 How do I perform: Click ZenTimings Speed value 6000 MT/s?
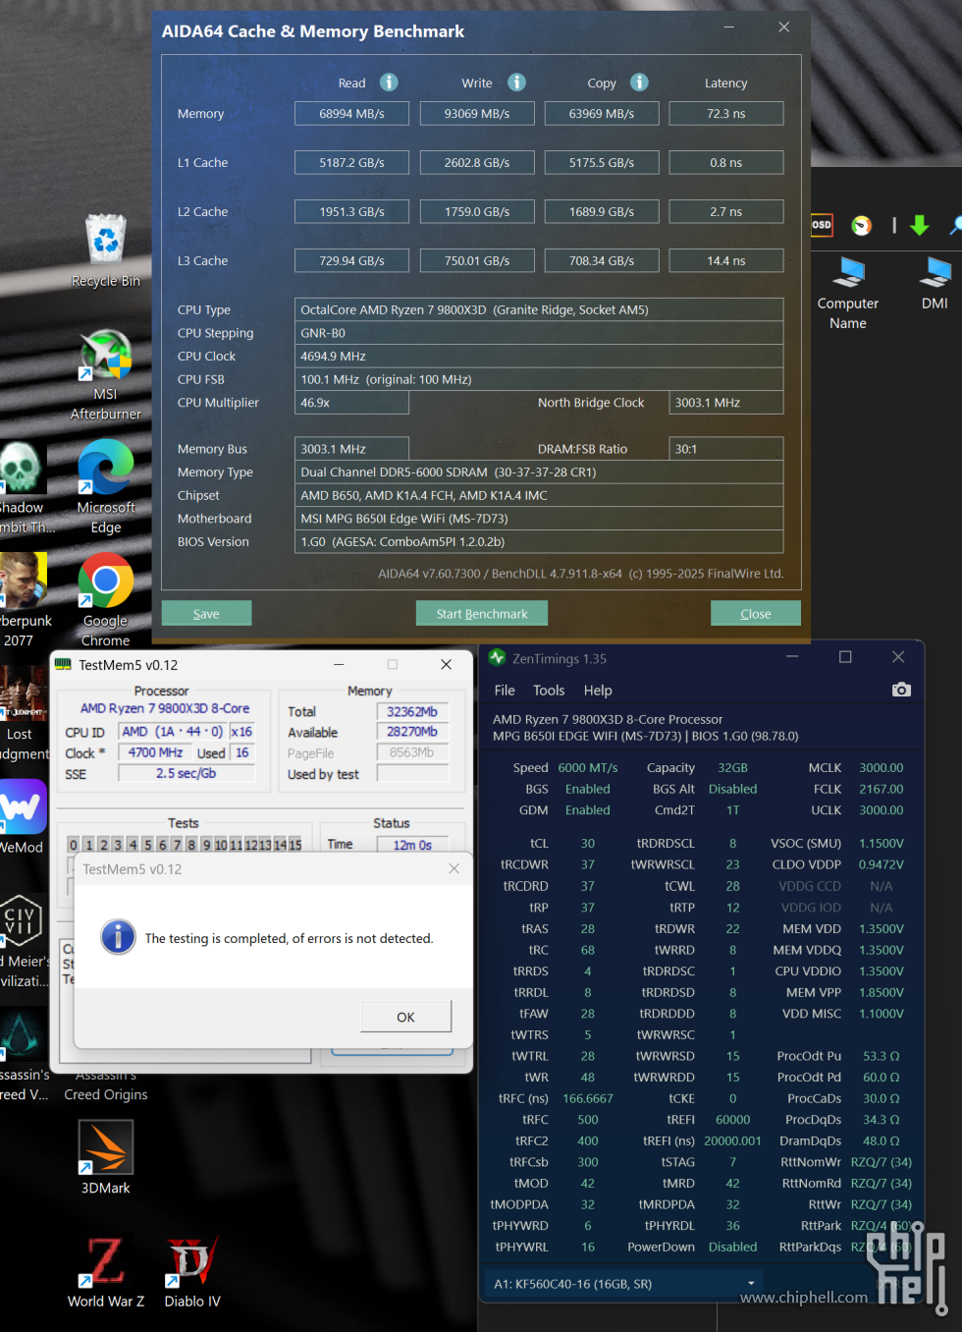588,767
